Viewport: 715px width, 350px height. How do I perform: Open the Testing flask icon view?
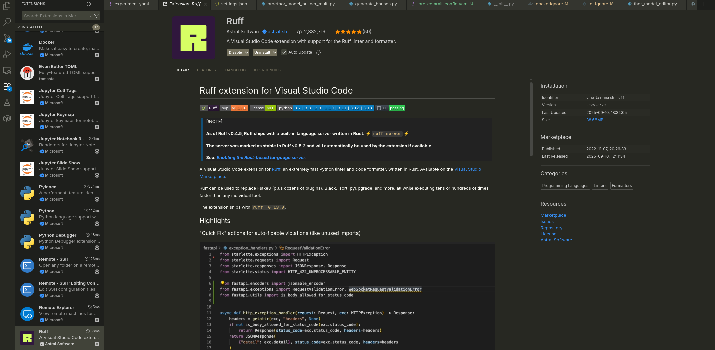coord(7,102)
